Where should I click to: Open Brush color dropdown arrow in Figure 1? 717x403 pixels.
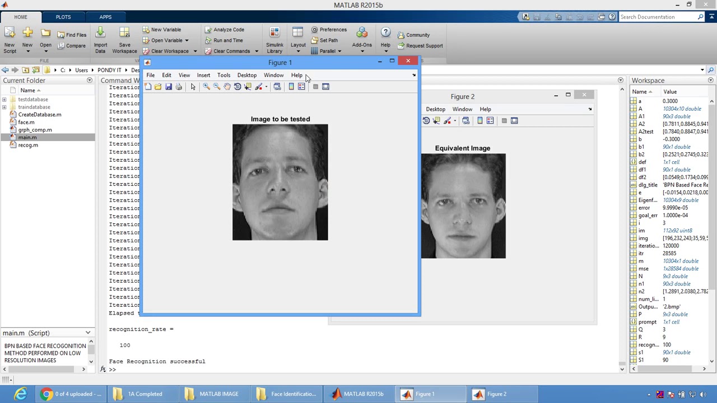266,87
